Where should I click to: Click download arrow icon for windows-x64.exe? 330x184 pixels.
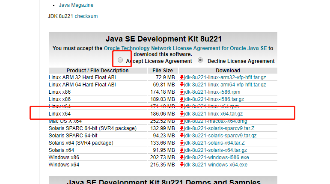181,165
